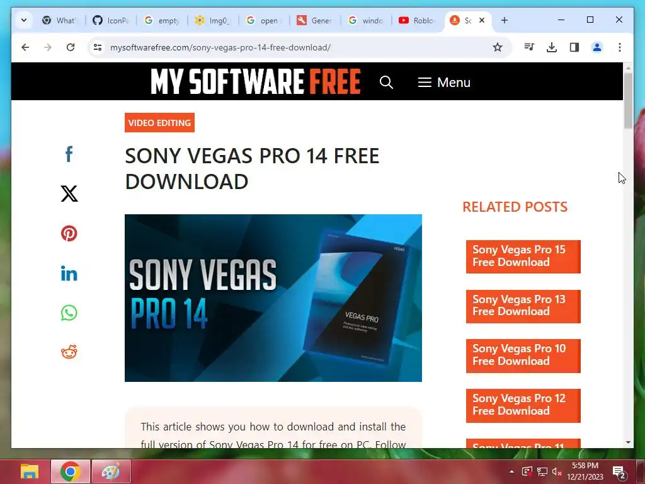The height and width of the screenshot is (484, 645).
Task: Reload the current page
Action: pyautogui.click(x=71, y=47)
